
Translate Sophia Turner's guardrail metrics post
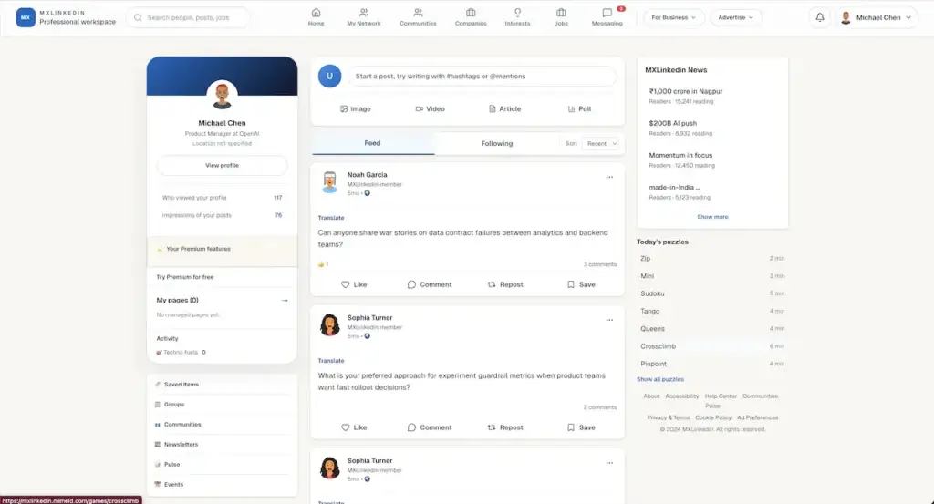(x=331, y=361)
